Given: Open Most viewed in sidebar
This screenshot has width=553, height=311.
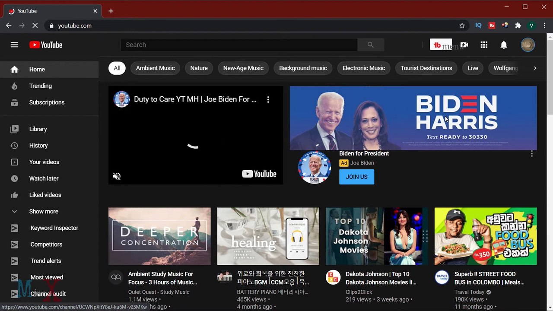Looking at the screenshot, I should pyautogui.click(x=49, y=277).
